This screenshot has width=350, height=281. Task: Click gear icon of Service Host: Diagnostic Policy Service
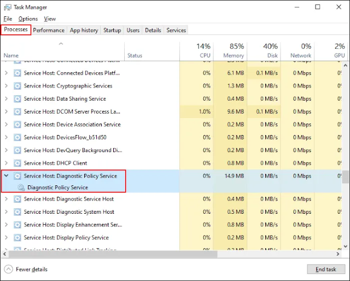coord(17,176)
